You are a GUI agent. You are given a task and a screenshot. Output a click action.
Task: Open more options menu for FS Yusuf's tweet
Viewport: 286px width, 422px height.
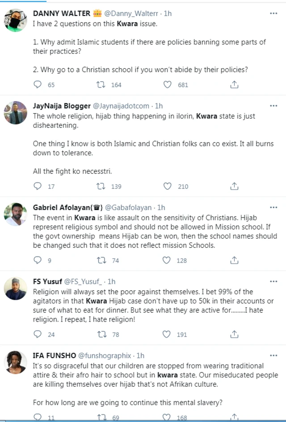pyautogui.click(x=273, y=281)
